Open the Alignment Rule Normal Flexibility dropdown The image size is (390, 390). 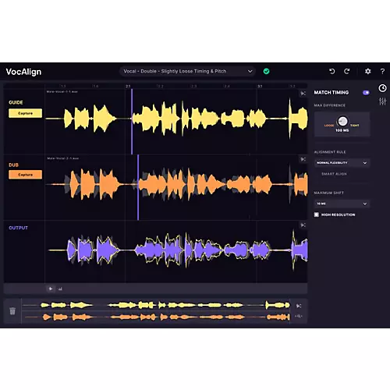[x=342, y=163]
